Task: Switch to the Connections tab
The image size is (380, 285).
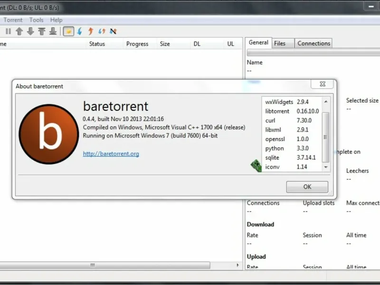Action: (x=313, y=43)
